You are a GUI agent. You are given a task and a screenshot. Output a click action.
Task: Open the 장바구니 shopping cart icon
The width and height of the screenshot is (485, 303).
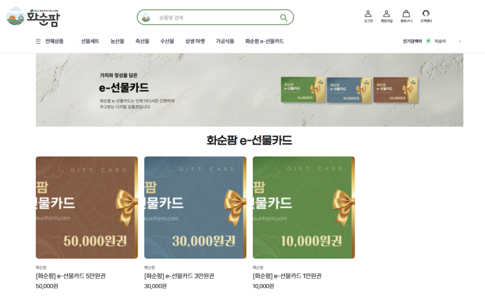point(406,16)
